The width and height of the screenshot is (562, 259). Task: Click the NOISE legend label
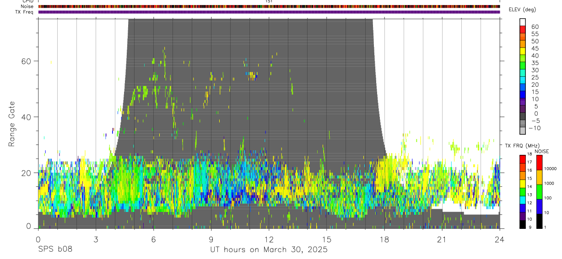(541, 152)
